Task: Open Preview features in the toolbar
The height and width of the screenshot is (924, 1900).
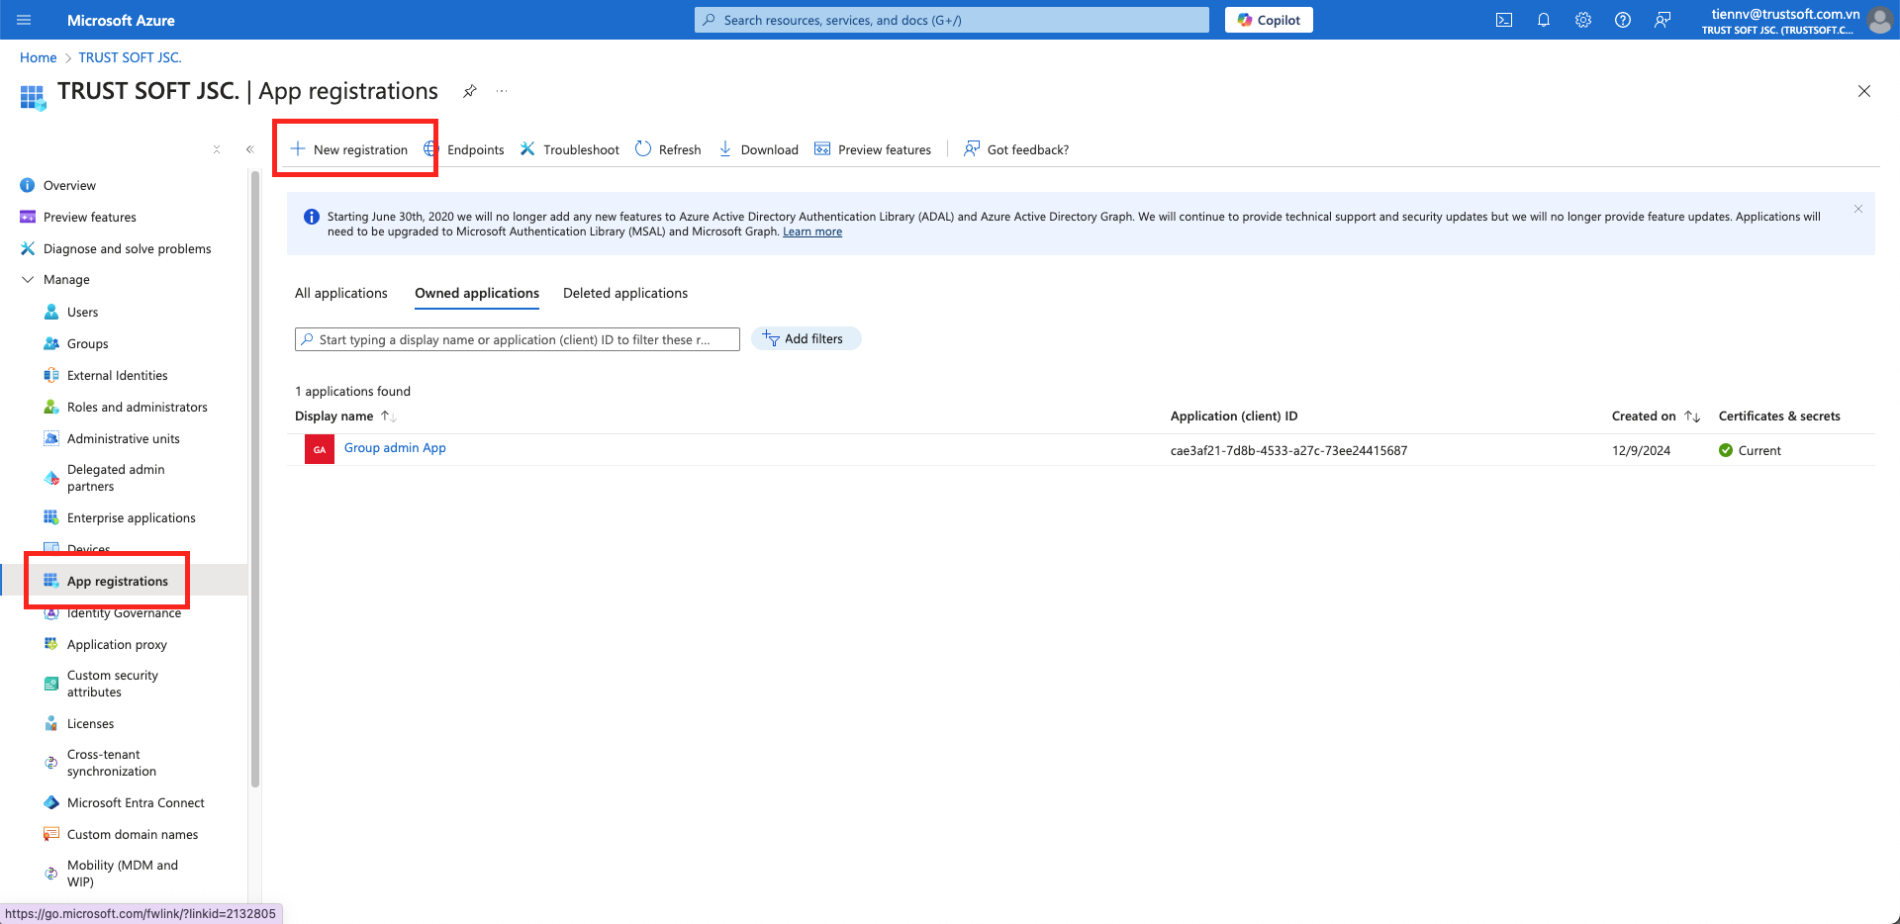Action: 873,149
